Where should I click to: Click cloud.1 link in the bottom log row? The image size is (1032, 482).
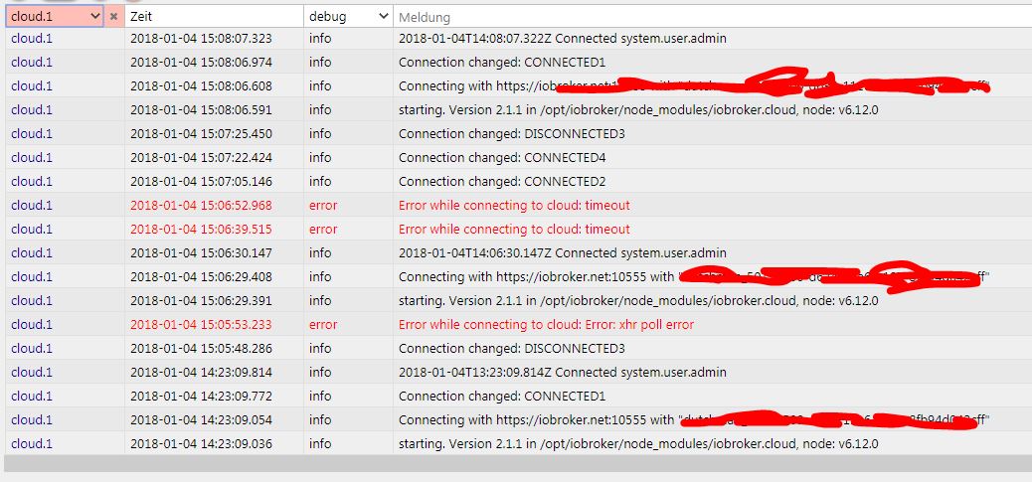tap(32, 444)
